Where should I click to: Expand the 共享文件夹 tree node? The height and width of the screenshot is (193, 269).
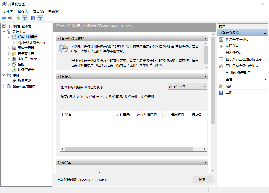(x=9, y=53)
